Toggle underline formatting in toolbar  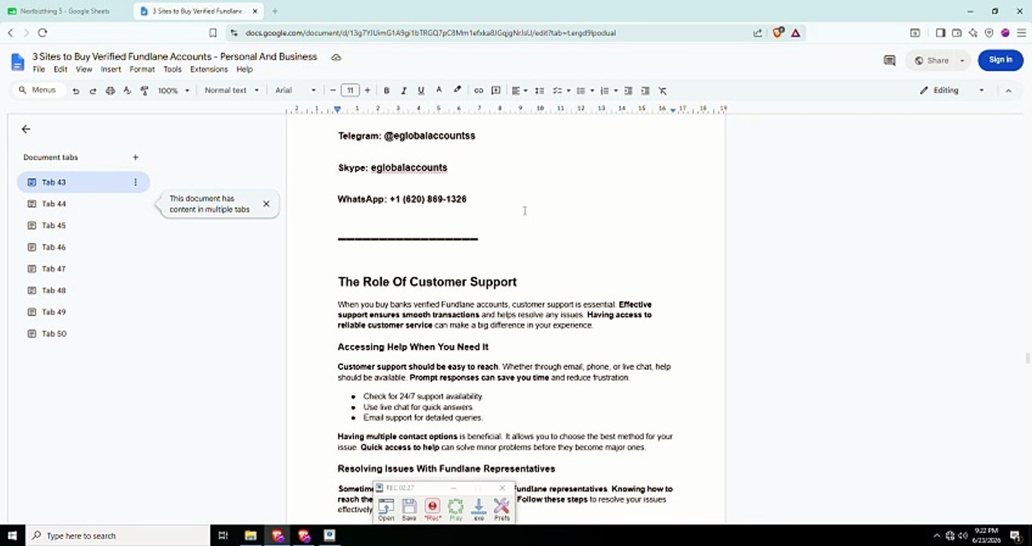pyautogui.click(x=421, y=90)
